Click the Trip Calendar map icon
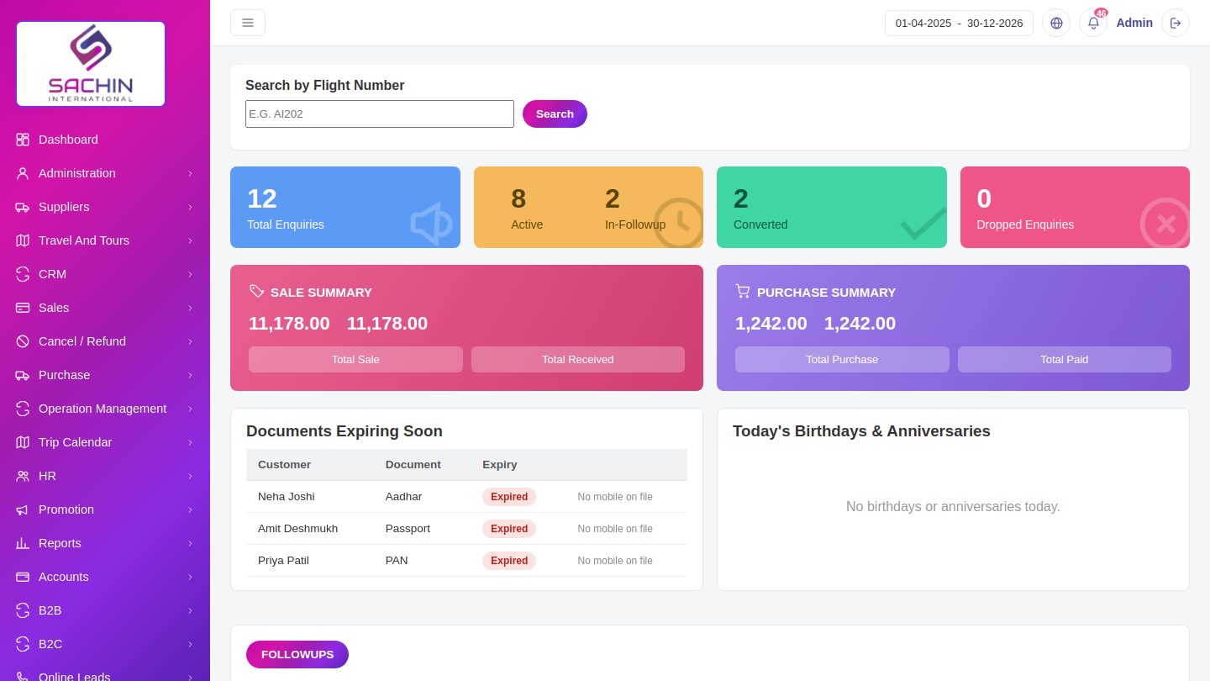This screenshot has width=1210, height=681. pos(23,442)
